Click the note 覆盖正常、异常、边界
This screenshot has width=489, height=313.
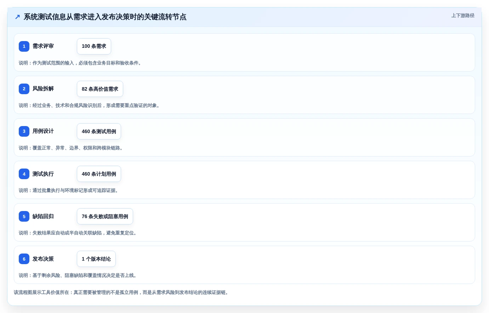72,148
